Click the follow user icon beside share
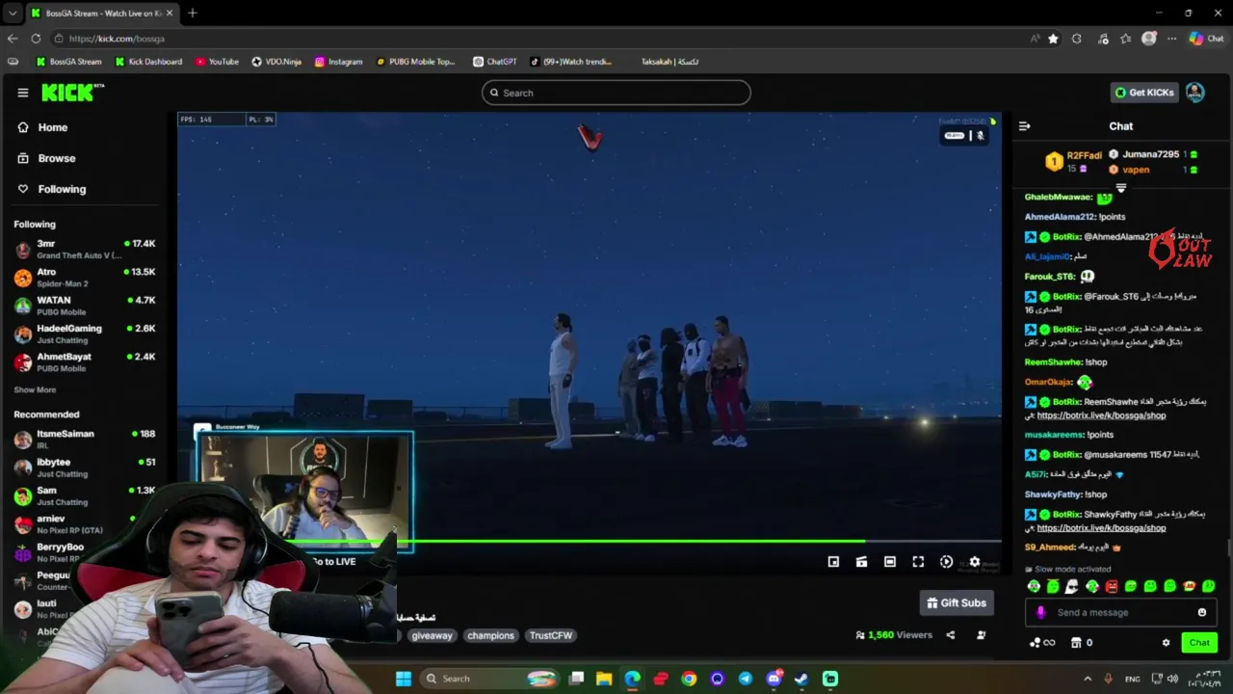This screenshot has width=1233, height=694. click(981, 635)
